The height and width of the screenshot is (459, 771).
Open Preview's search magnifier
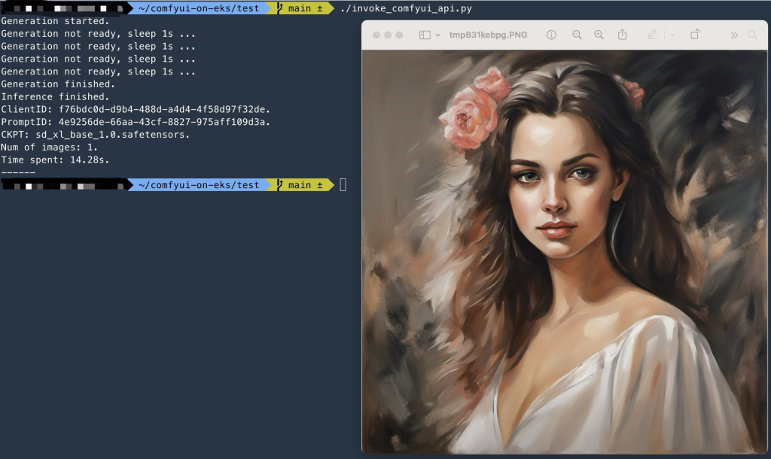tap(751, 34)
